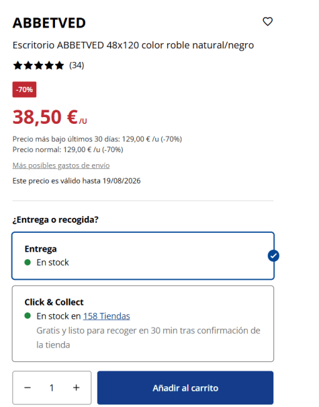Click green stock dot under Click & Collect
Viewport: 319px width, 407px height.
[28, 316]
